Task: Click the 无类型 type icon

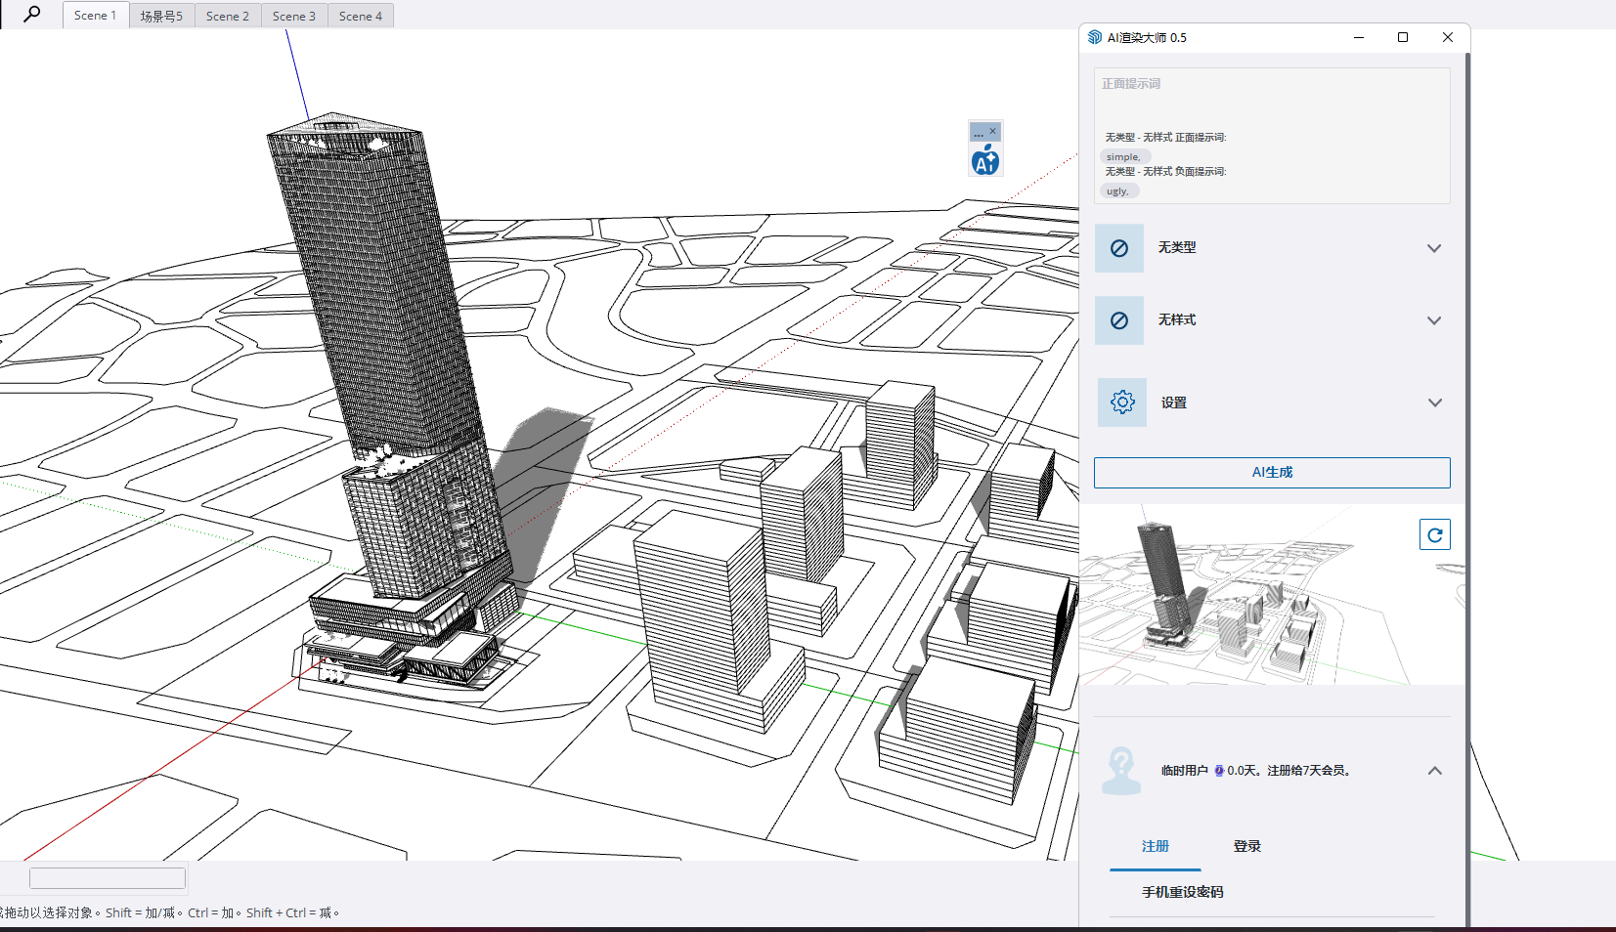Action: coord(1119,248)
